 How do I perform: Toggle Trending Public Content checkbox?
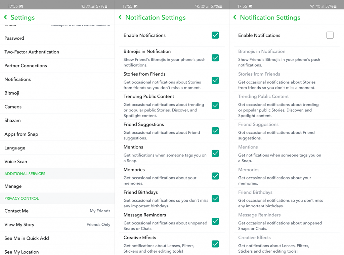(215, 105)
